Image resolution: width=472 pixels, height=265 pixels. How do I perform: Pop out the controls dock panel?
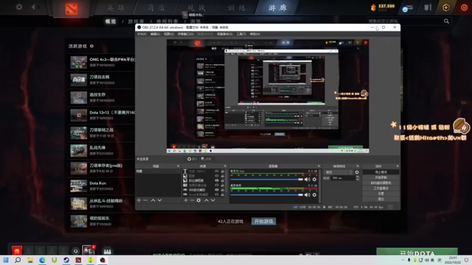[x=397, y=166]
